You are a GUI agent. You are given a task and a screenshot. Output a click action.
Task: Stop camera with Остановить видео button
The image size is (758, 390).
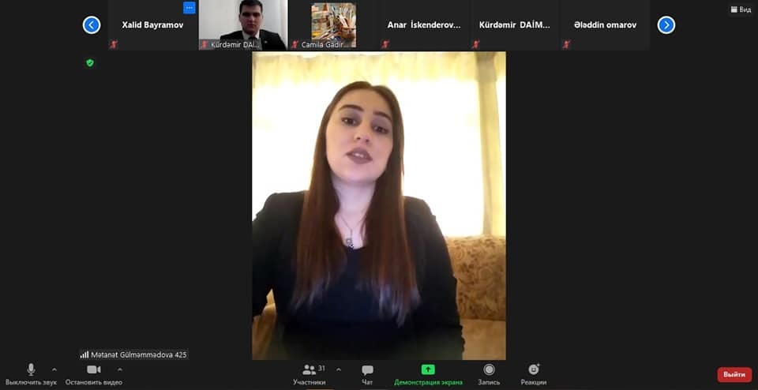[93, 374]
